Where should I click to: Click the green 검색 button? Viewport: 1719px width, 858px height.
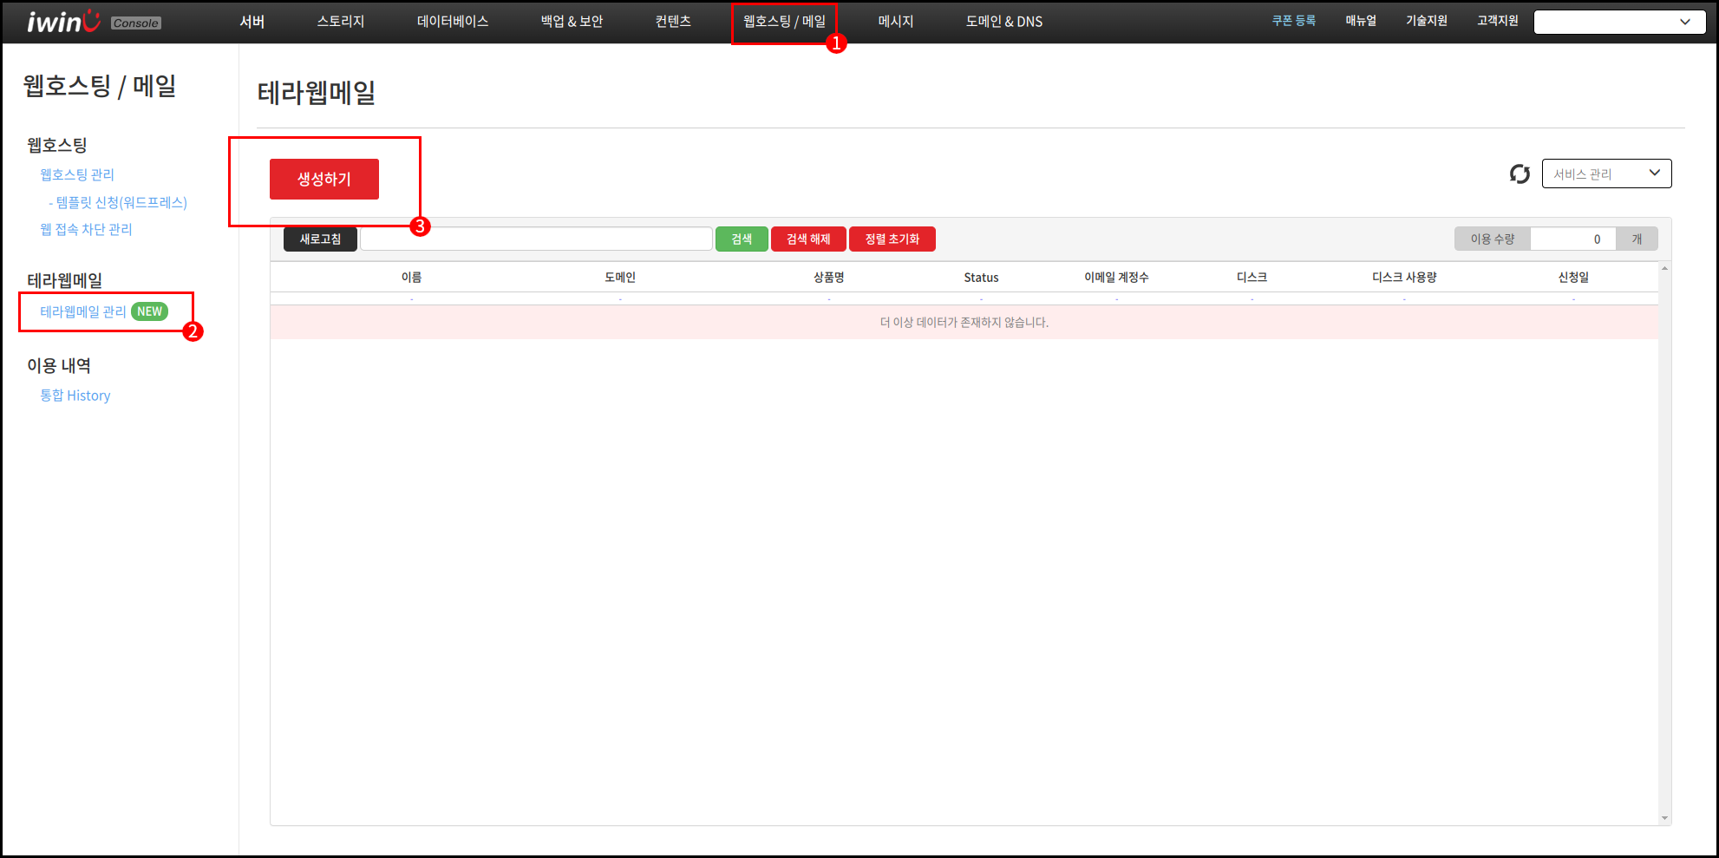point(742,239)
